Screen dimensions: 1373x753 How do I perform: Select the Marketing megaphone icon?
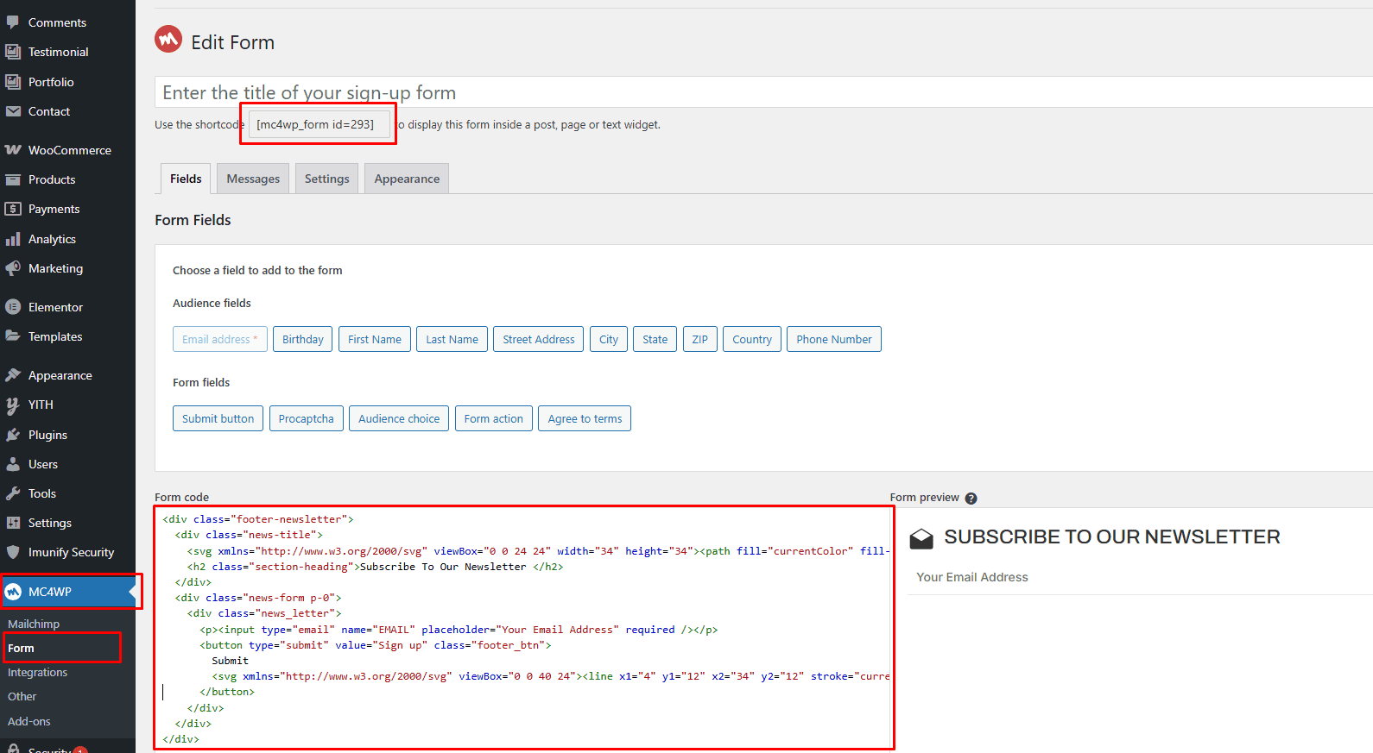click(13, 268)
